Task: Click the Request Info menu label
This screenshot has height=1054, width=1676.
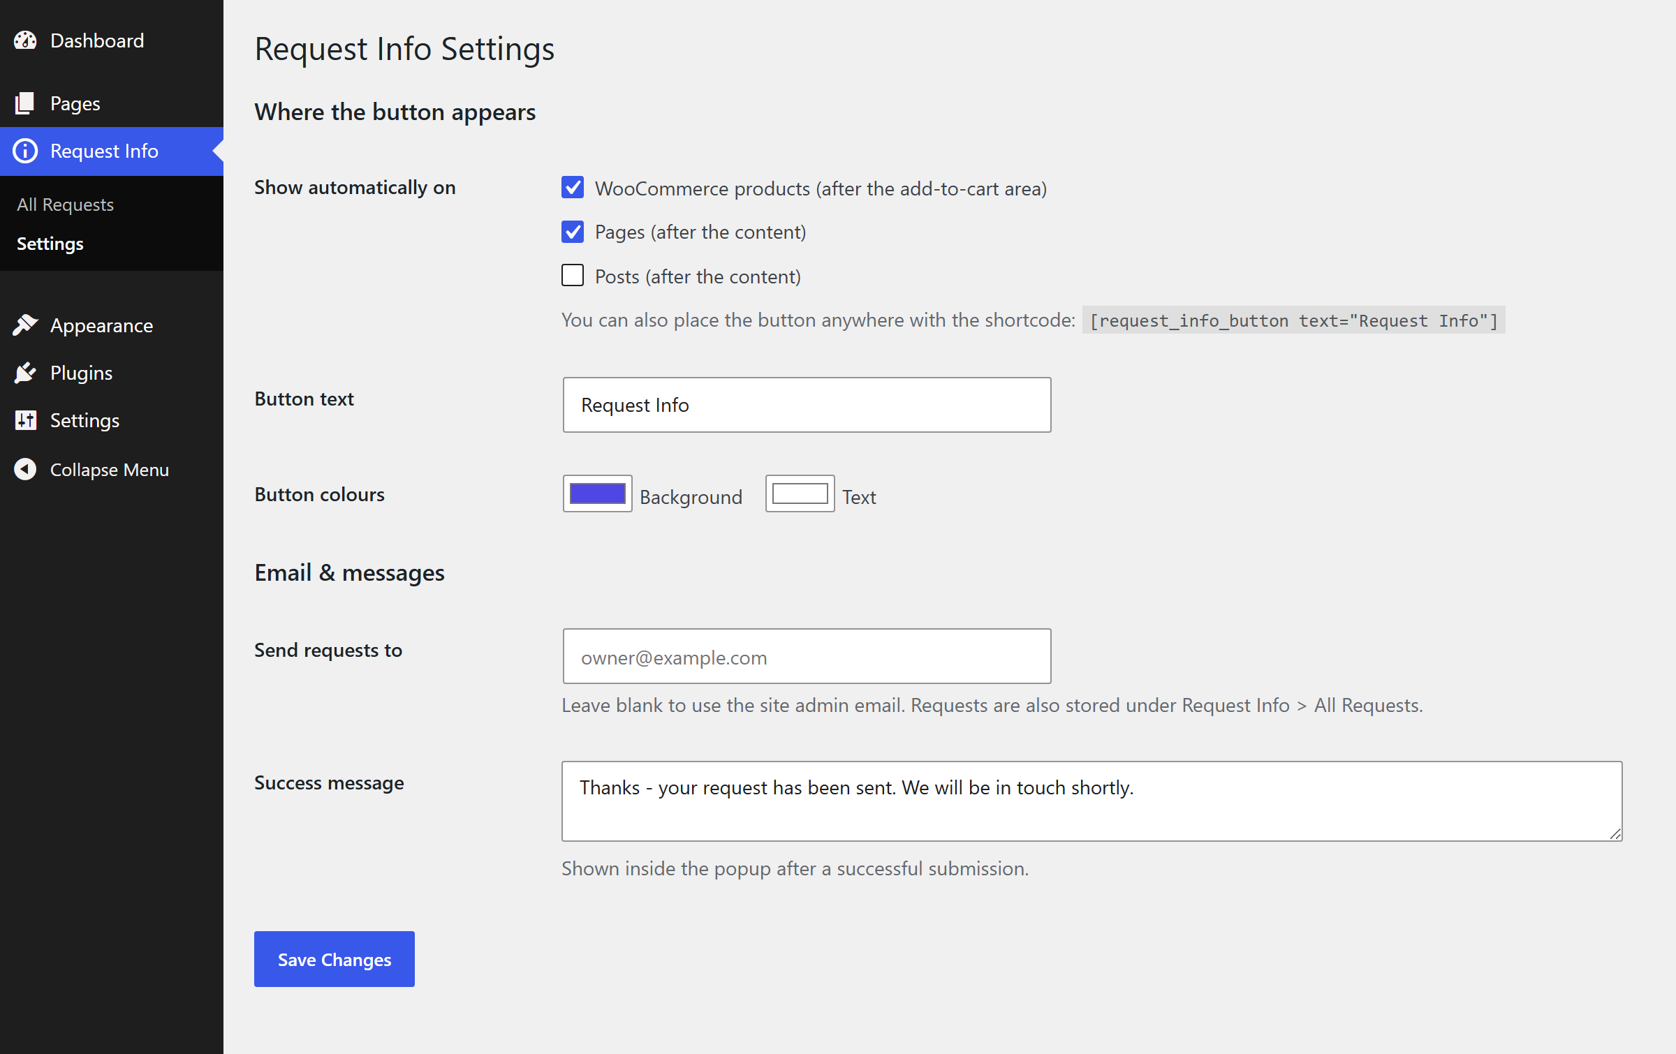Action: pos(104,151)
